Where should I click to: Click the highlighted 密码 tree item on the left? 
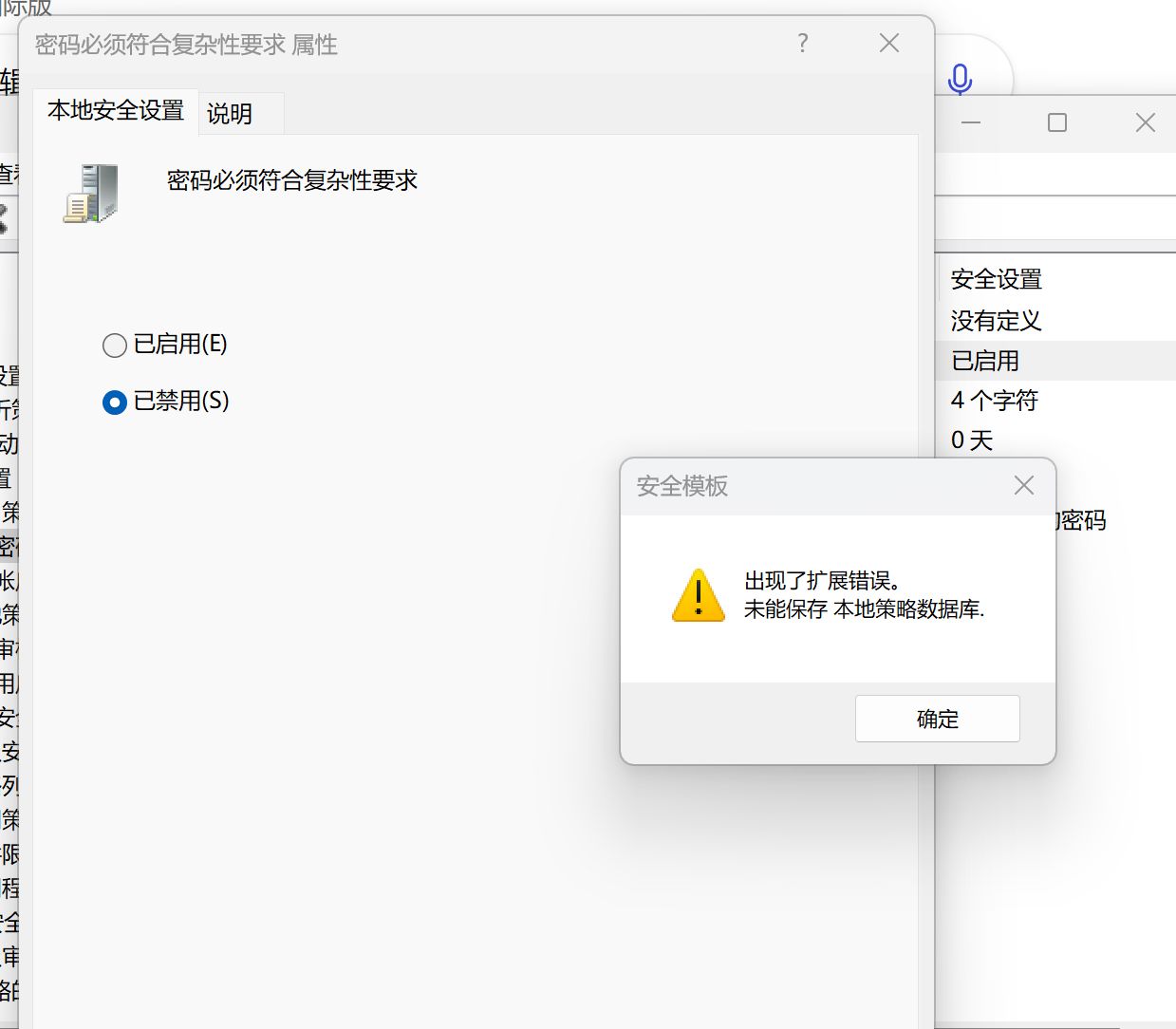[9, 546]
